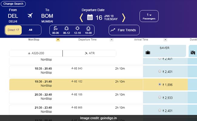This screenshot has width=197, height=121.
Task: Click the airplane icon between DEL and BOM
Action: (x=30, y=15)
